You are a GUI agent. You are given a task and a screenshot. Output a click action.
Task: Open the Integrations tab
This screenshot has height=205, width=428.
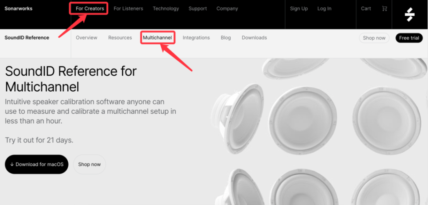(x=196, y=38)
